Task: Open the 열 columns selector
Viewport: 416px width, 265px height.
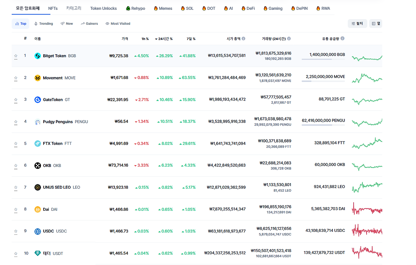Action: (x=376, y=23)
